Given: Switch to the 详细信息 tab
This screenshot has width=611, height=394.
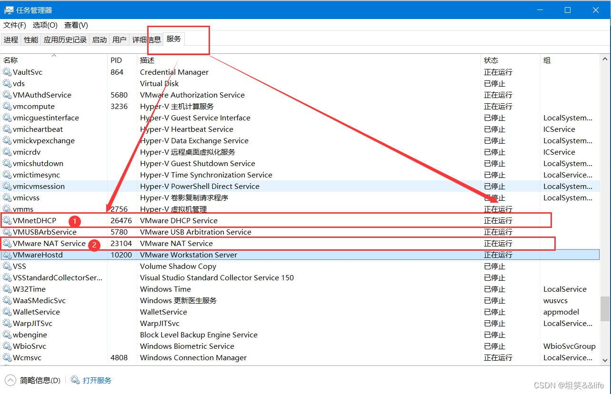Looking at the screenshot, I should pyautogui.click(x=147, y=40).
